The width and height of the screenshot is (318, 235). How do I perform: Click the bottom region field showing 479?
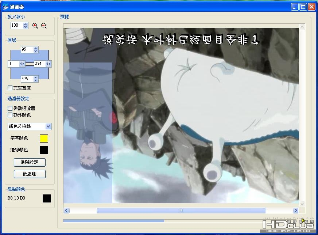(27, 79)
